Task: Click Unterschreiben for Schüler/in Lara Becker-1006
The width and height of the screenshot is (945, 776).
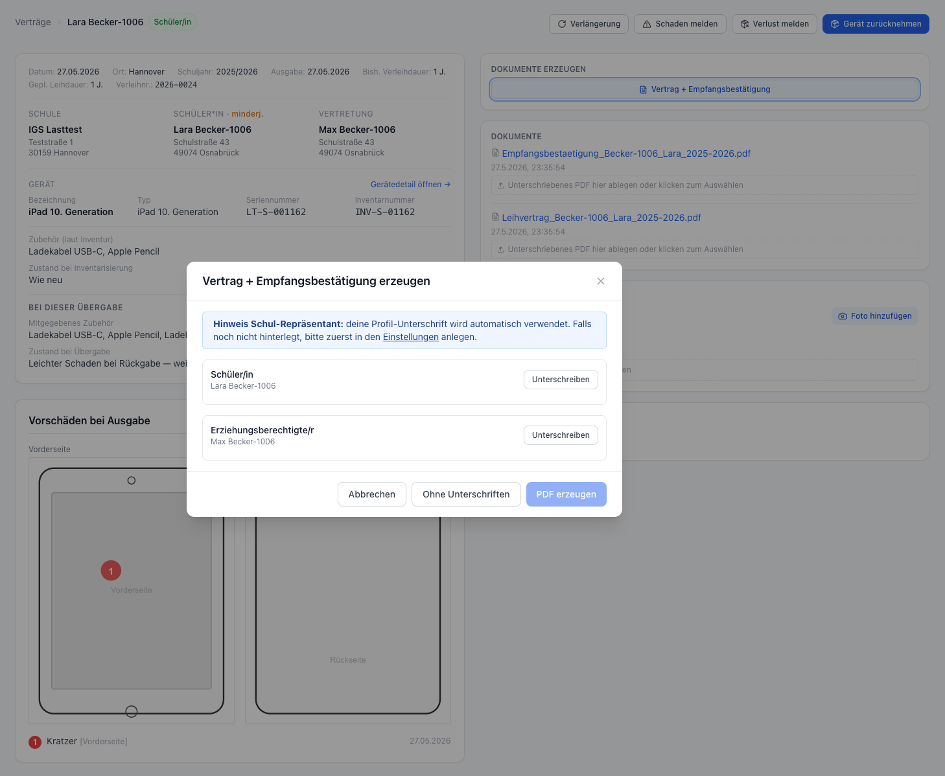Action: (x=561, y=380)
